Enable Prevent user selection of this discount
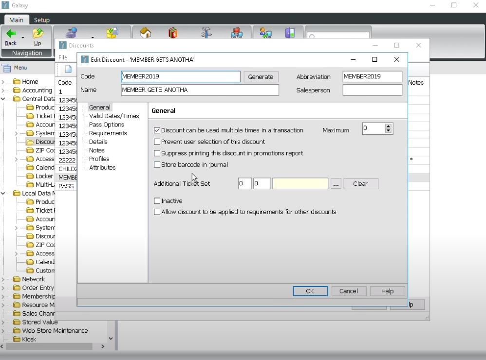The image size is (486, 360). click(x=157, y=142)
